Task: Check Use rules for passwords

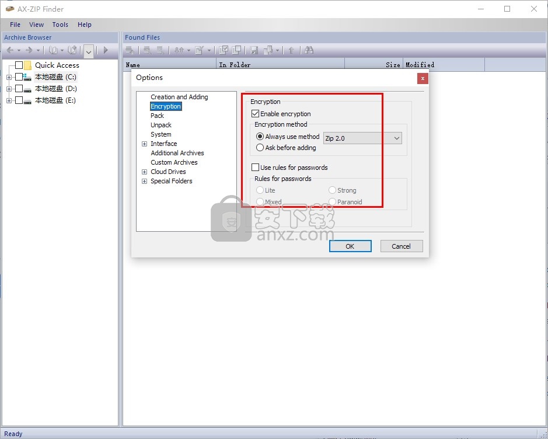Action: point(255,168)
